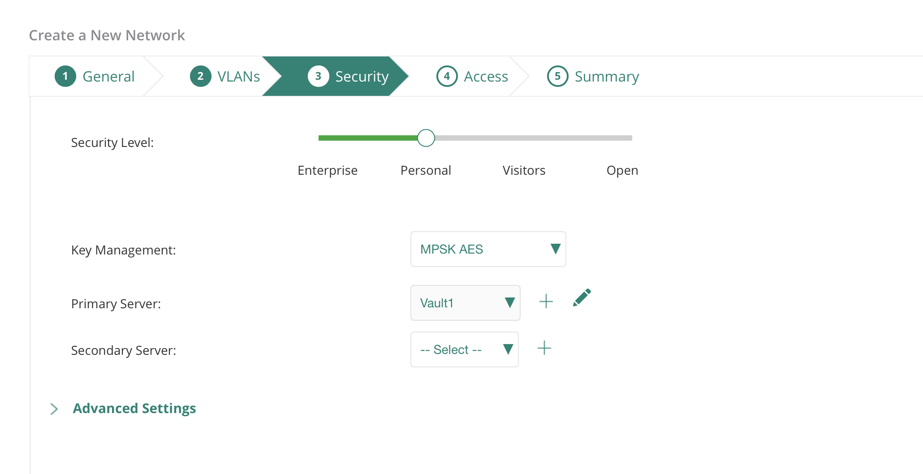Click the pencil edit icon for Vault1
The image size is (923, 474).
pyautogui.click(x=582, y=298)
